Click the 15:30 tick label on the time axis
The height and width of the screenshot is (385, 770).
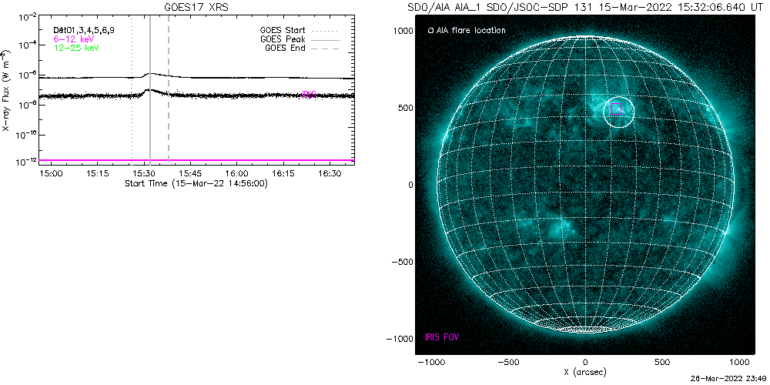tap(143, 174)
